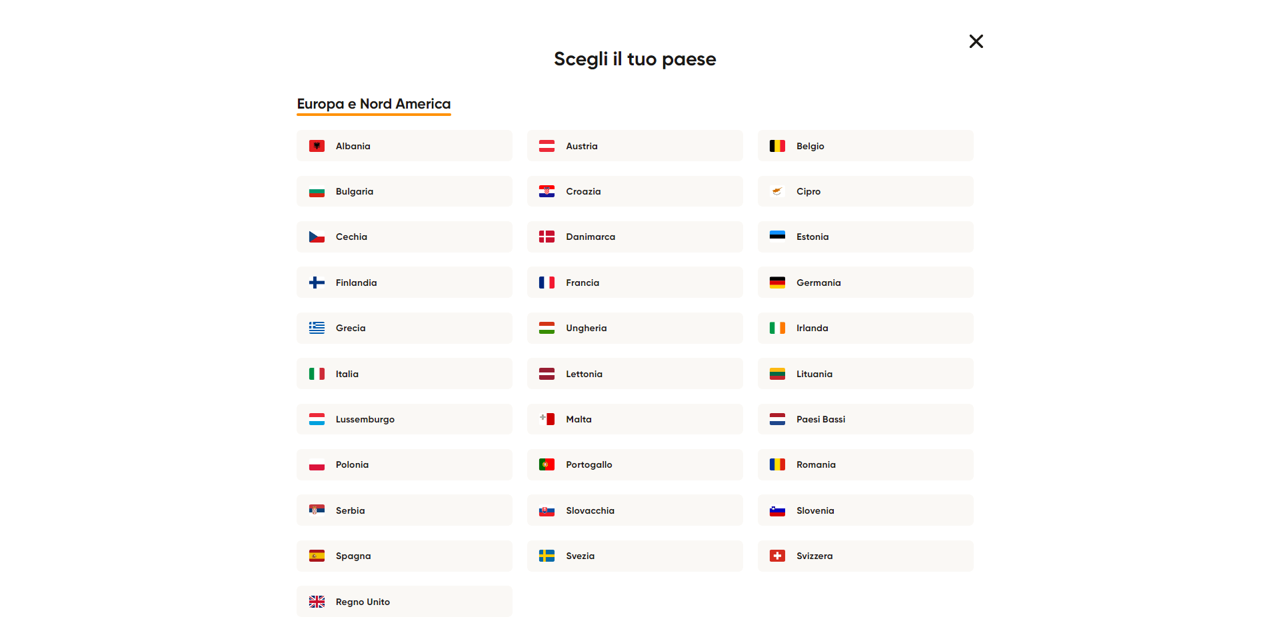Screen dimensions: 1269x637
Task: Select the Europa e Nord America tab
Action: (x=374, y=105)
